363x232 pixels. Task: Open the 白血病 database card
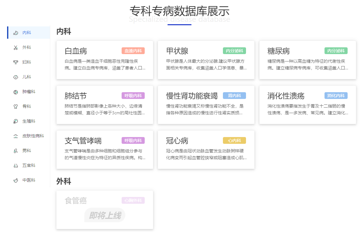(105, 60)
